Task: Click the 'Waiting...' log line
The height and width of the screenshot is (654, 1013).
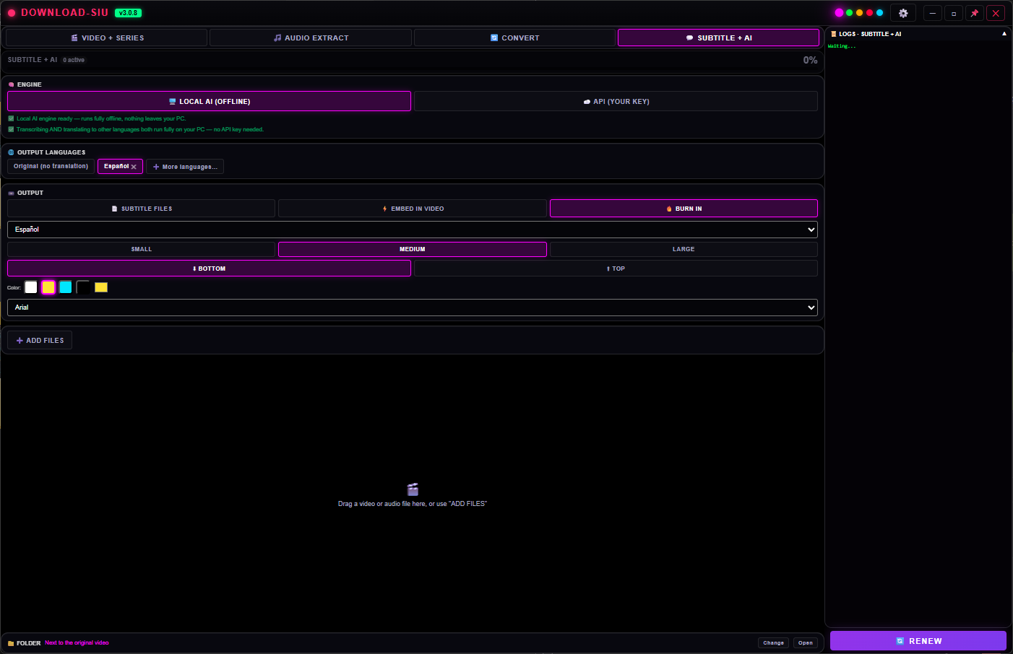Action: point(842,46)
